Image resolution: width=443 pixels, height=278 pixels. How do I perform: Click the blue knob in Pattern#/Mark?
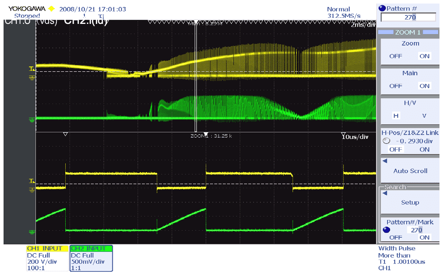(386, 230)
